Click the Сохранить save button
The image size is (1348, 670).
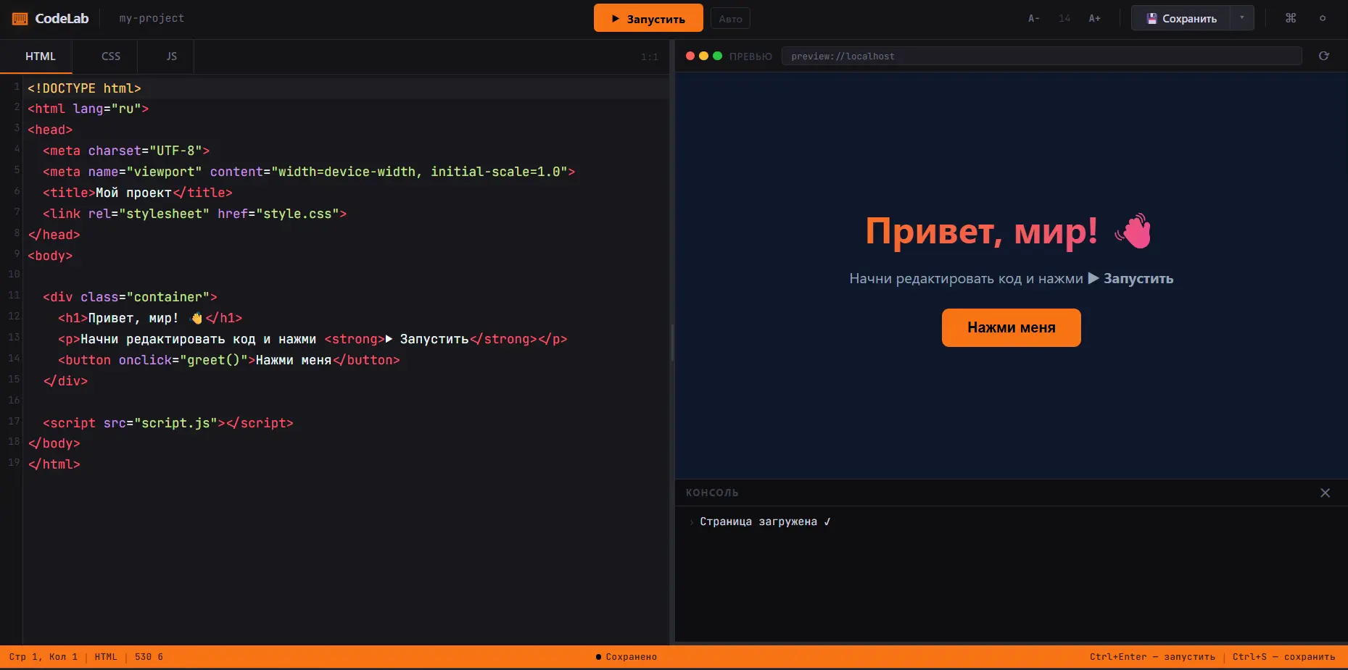tap(1181, 18)
